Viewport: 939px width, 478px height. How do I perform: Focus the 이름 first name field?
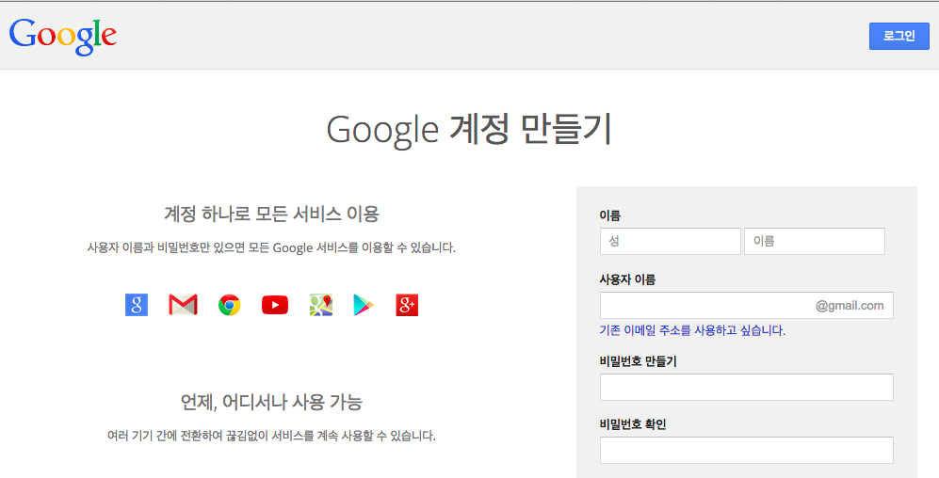coord(815,241)
